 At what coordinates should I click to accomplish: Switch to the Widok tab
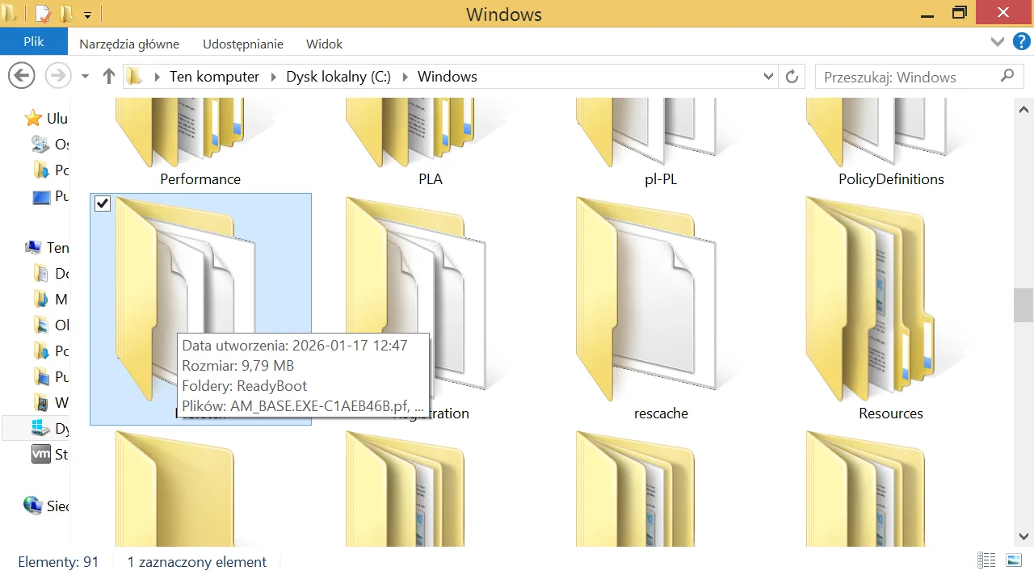coord(324,44)
